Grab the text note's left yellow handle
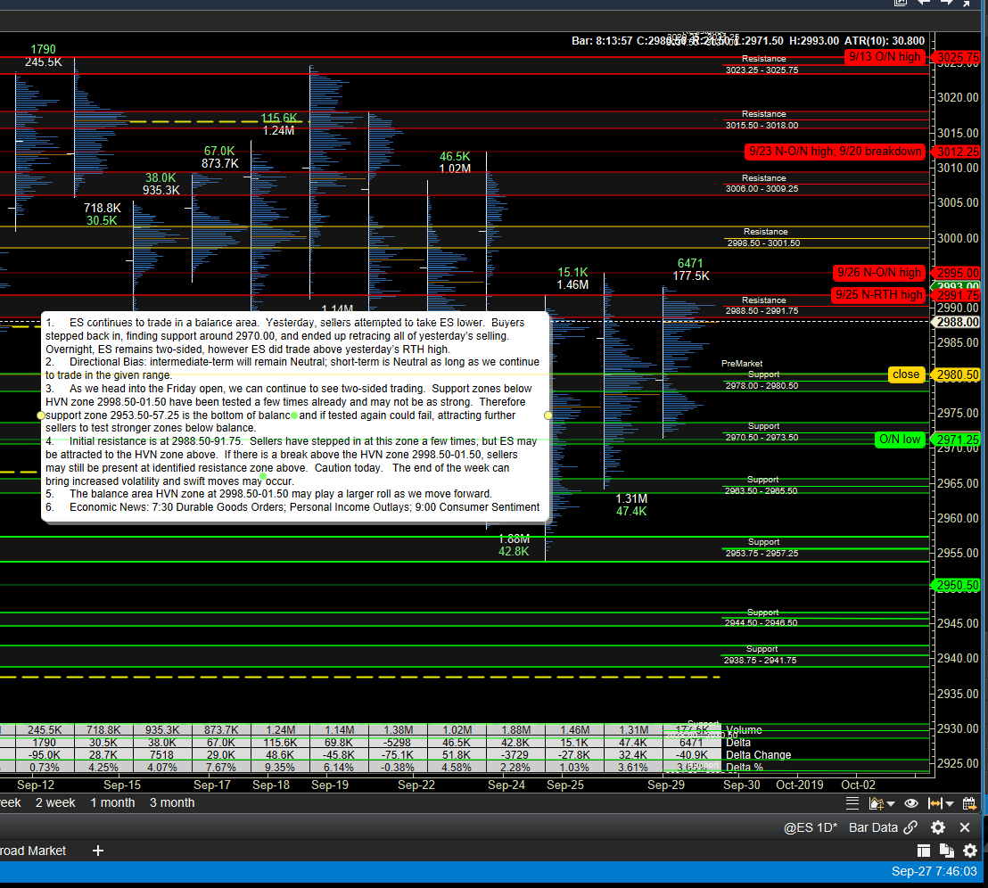The image size is (988, 888). (x=41, y=415)
